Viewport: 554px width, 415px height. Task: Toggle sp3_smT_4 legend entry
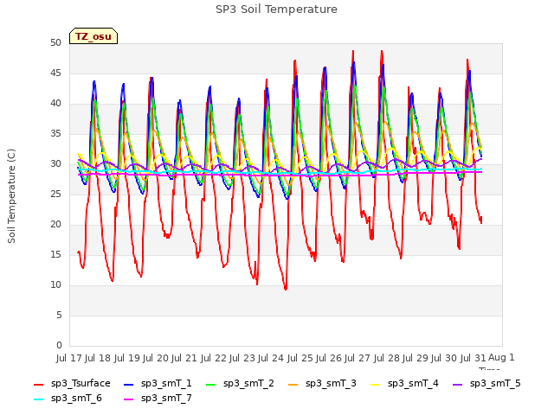[404, 383]
